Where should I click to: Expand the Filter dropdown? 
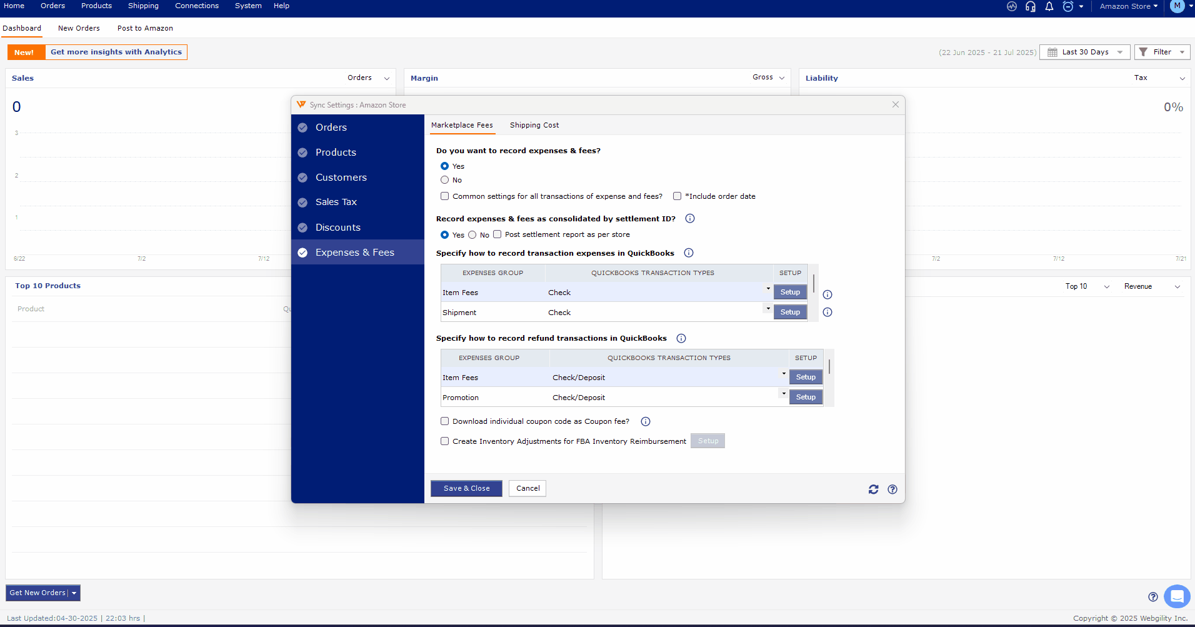click(1162, 53)
